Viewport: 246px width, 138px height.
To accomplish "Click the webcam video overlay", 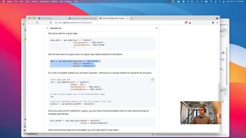I will pos(201,113).
